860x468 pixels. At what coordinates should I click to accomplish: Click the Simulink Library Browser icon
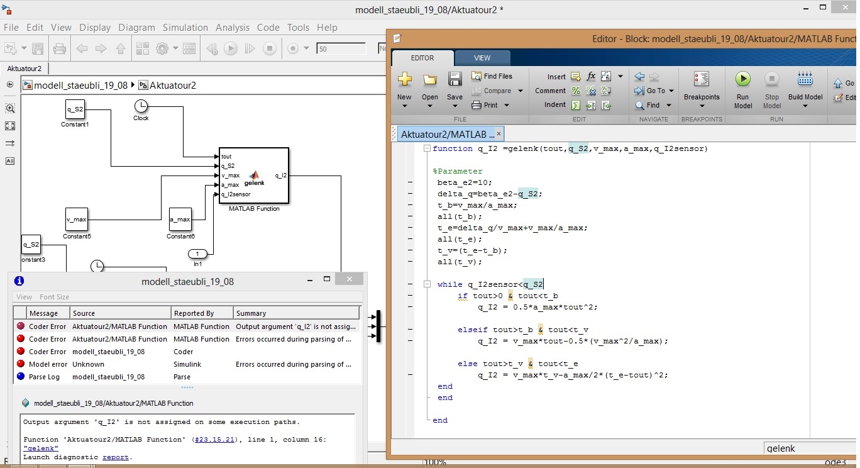[x=143, y=48]
